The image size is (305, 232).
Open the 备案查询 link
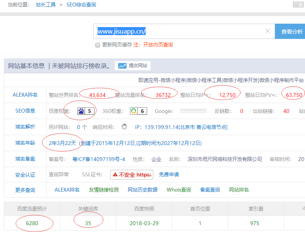pos(210,190)
